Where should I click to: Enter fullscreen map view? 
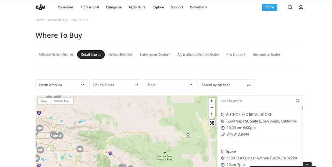tap(212, 123)
